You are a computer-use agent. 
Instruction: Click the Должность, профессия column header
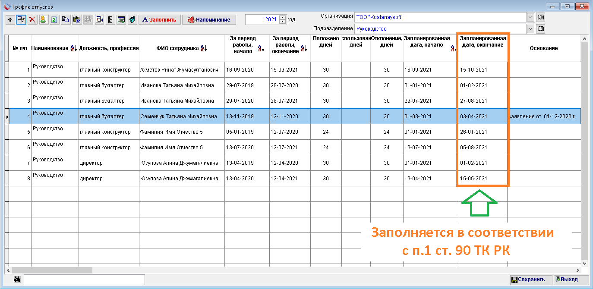[109, 48]
